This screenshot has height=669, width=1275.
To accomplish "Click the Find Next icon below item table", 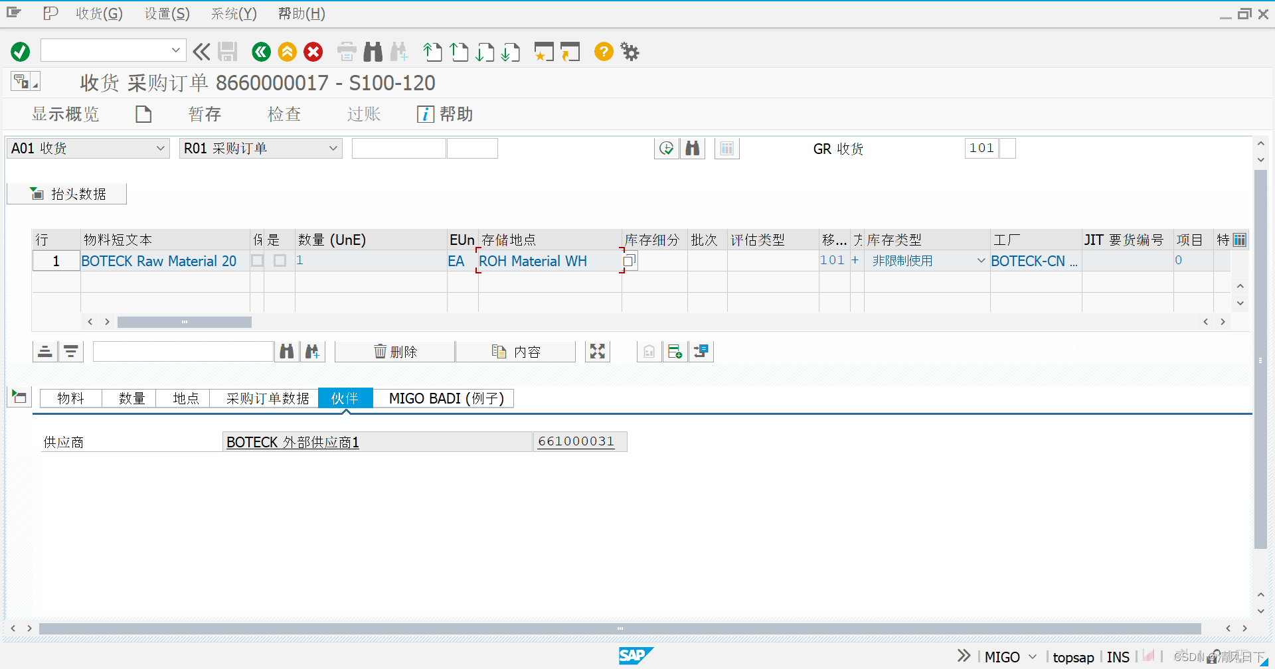I will (312, 352).
